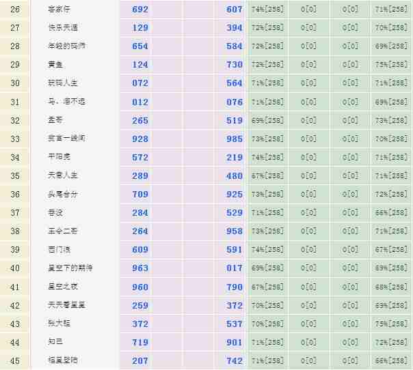
Task: Click the number 709 in row 36
Action: [x=140, y=195]
